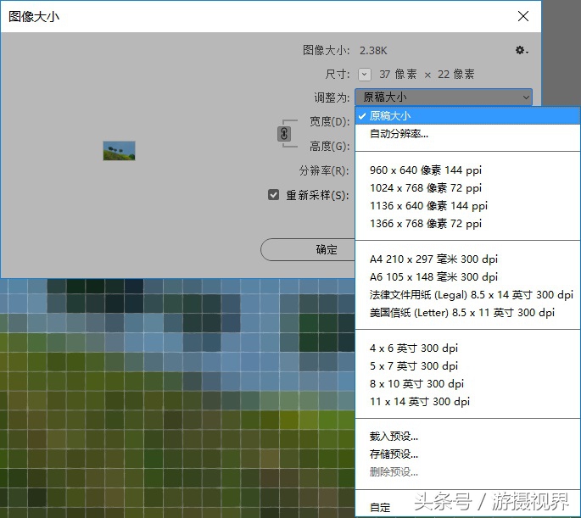Toggle the 重新采样 checkbox
581x518 pixels.
pos(273,195)
